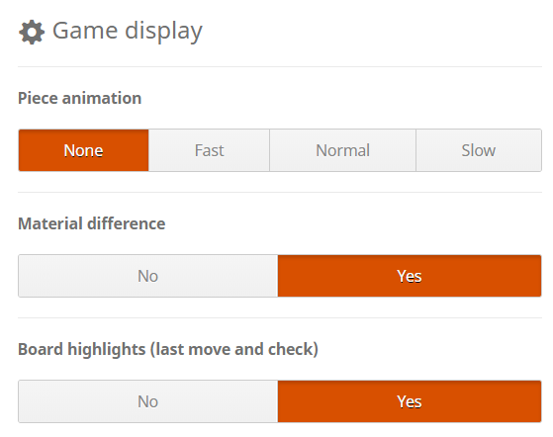Select None for piece animation
The image size is (553, 437).
click(x=83, y=150)
